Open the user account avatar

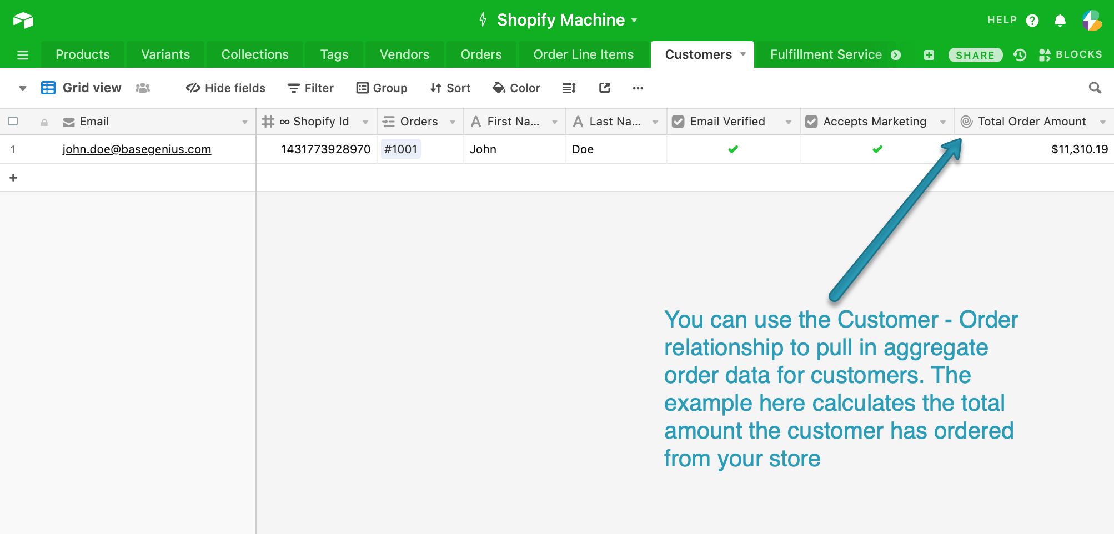tap(1092, 21)
